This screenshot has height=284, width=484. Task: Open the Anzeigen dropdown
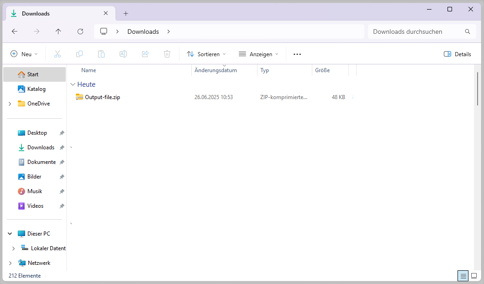[259, 54]
